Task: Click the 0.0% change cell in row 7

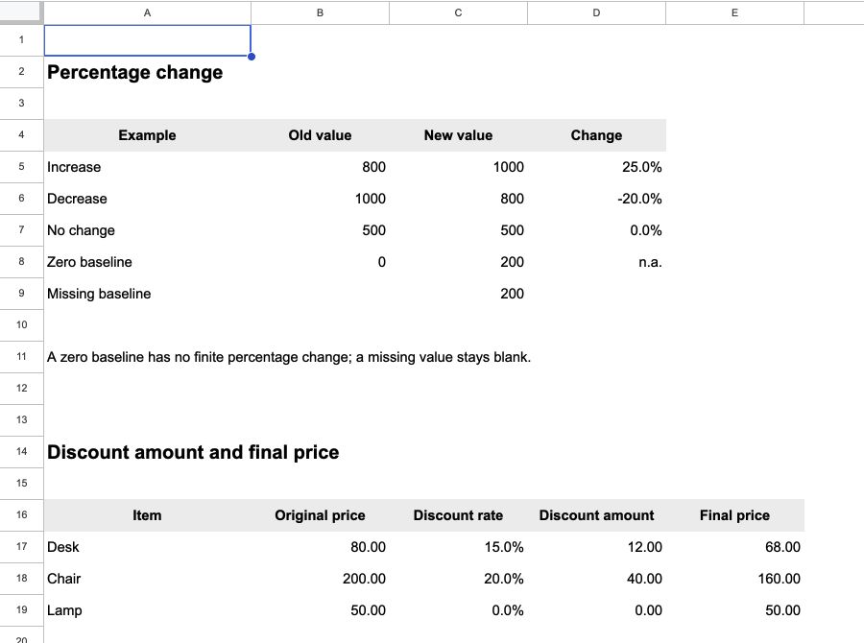Action: (597, 230)
